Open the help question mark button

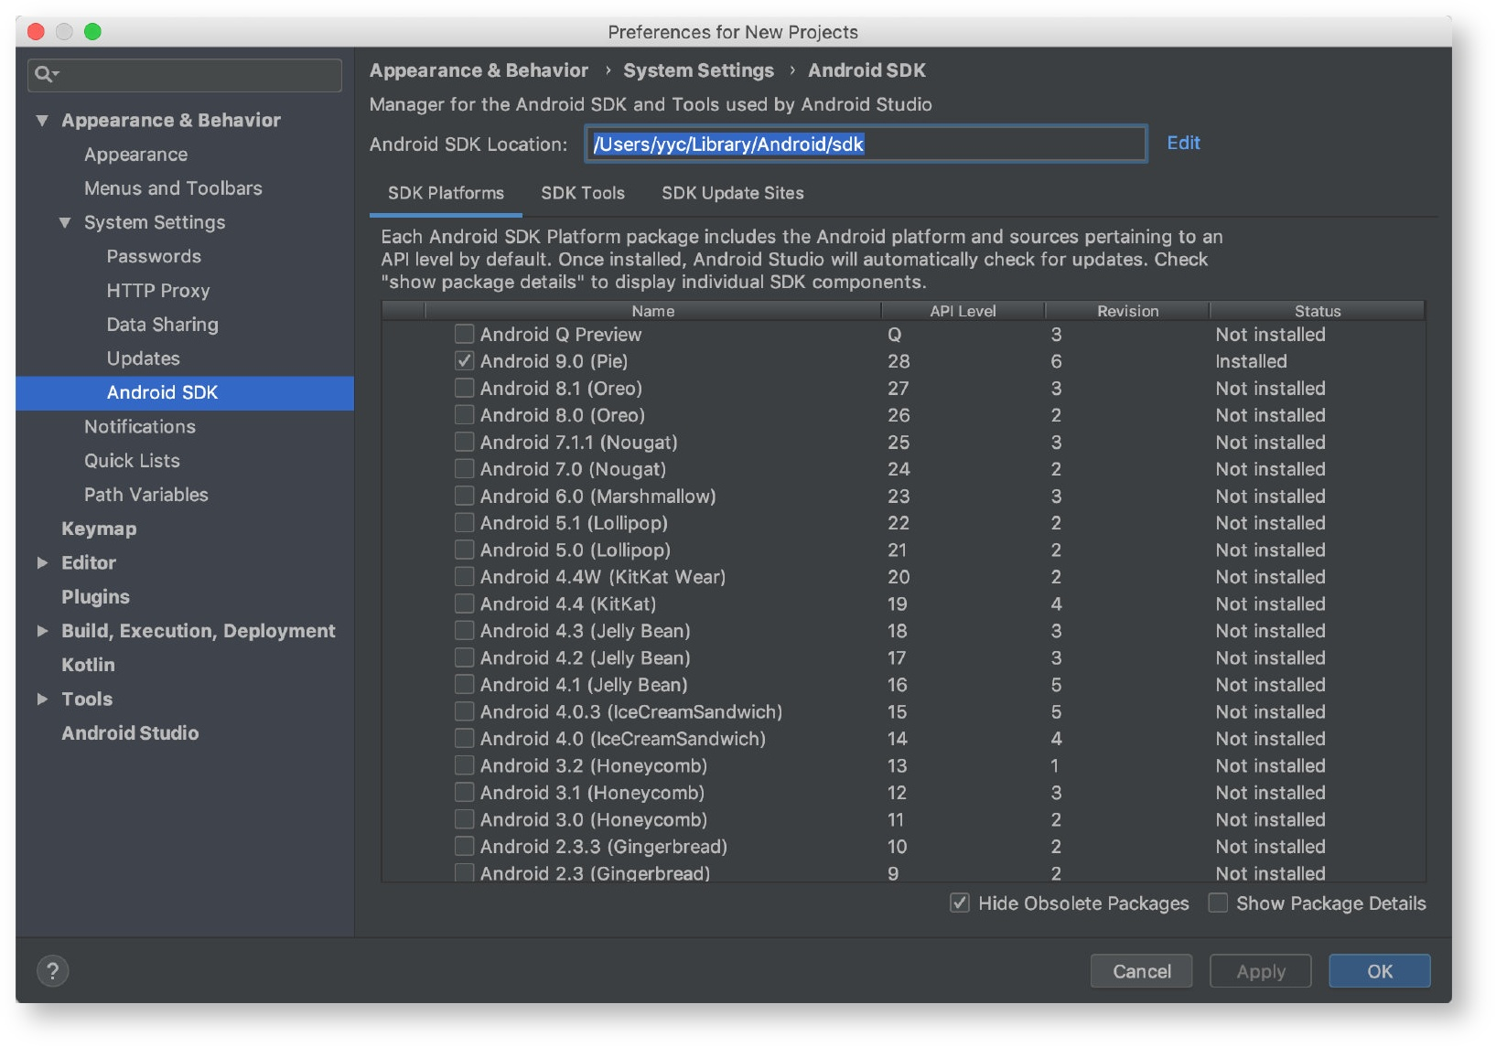coord(53,970)
